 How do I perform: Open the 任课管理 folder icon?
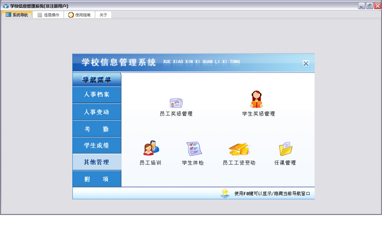tap(286, 149)
